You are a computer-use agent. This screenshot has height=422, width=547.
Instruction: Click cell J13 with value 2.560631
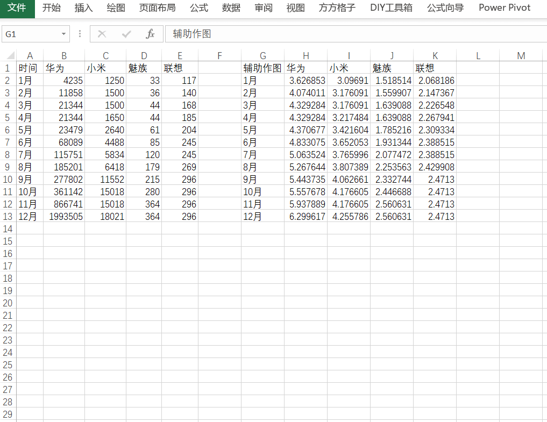click(392, 216)
